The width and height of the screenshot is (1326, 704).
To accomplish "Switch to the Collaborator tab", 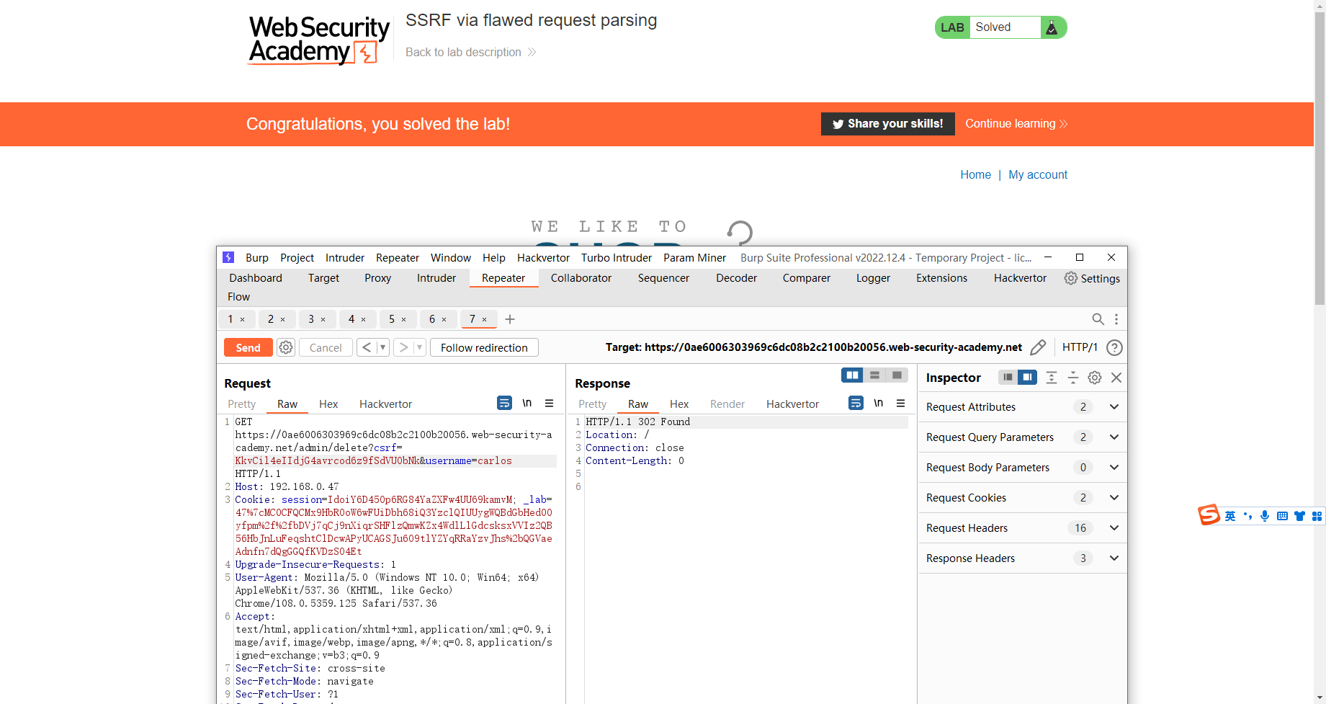I will click(x=581, y=277).
